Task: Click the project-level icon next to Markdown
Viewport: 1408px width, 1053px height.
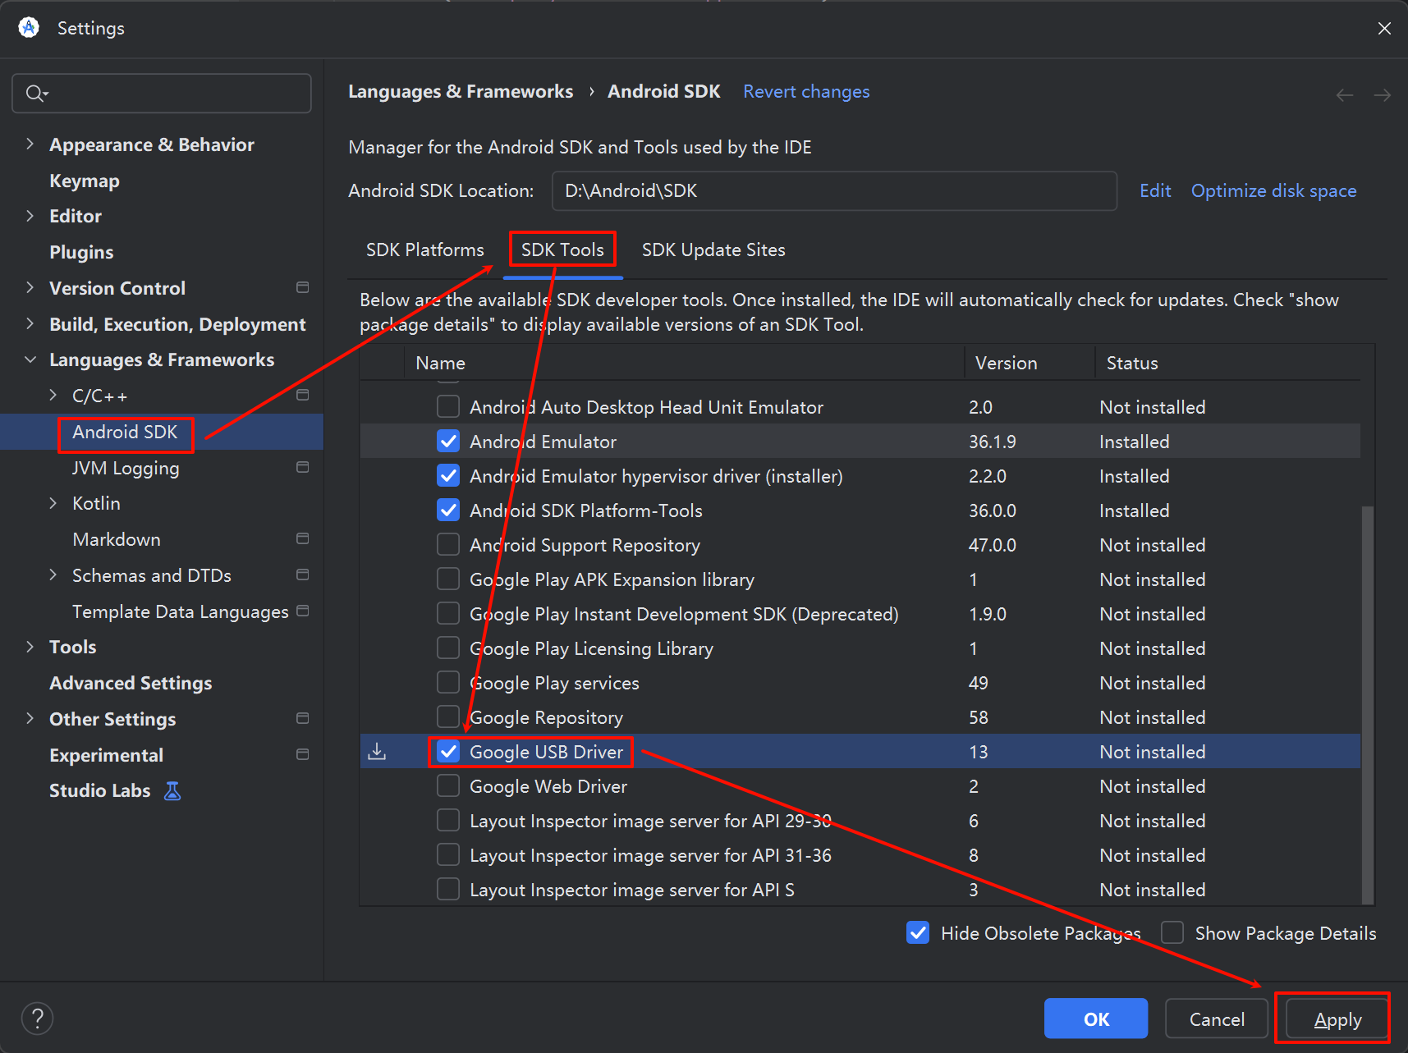Action: 302,538
